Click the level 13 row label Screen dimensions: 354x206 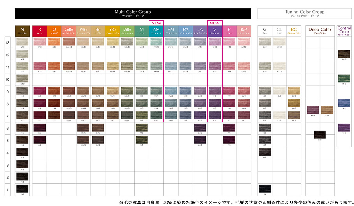(7, 43)
